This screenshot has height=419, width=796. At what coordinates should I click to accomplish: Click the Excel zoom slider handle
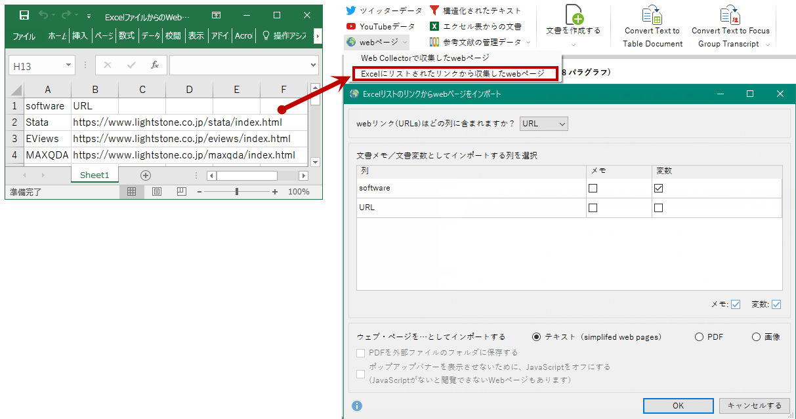[x=237, y=192]
